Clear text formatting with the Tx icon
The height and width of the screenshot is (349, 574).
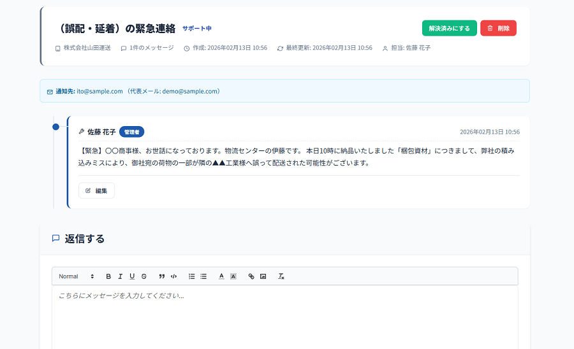pos(281,276)
